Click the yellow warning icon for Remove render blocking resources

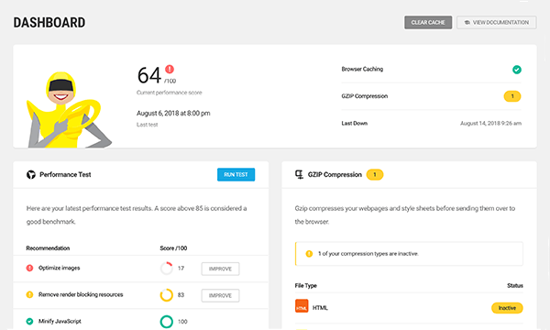coord(29,294)
